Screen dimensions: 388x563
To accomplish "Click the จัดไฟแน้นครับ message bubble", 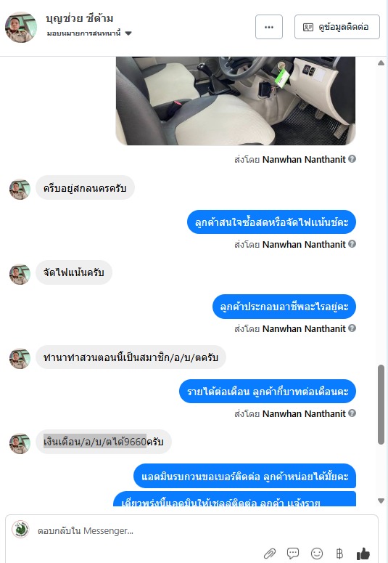I will coord(74,272).
